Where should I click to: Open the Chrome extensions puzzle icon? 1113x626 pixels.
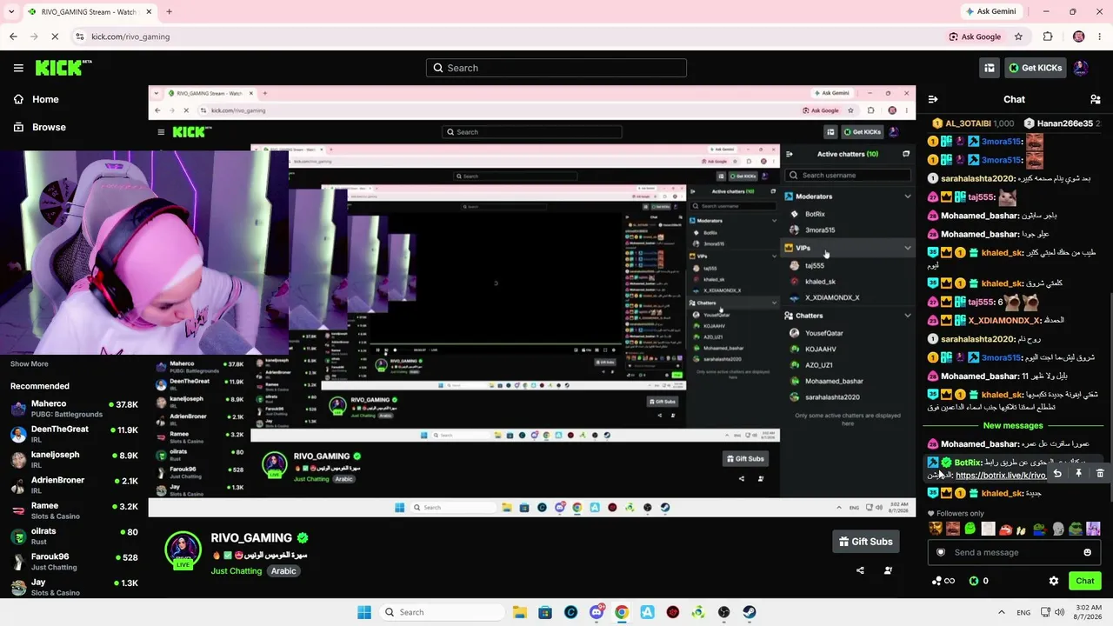pyautogui.click(x=1048, y=37)
